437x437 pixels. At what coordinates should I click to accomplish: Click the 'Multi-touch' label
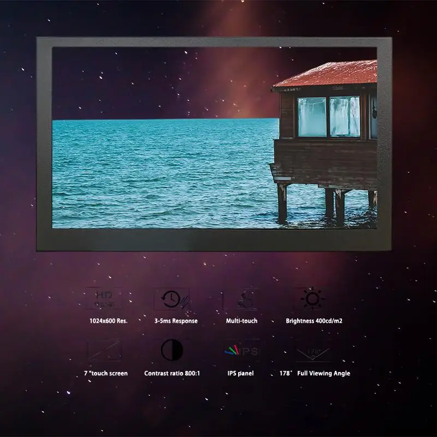pos(241,321)
